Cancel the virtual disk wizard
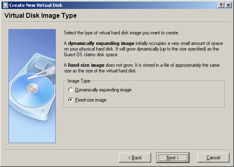 [x=213, y=158]
